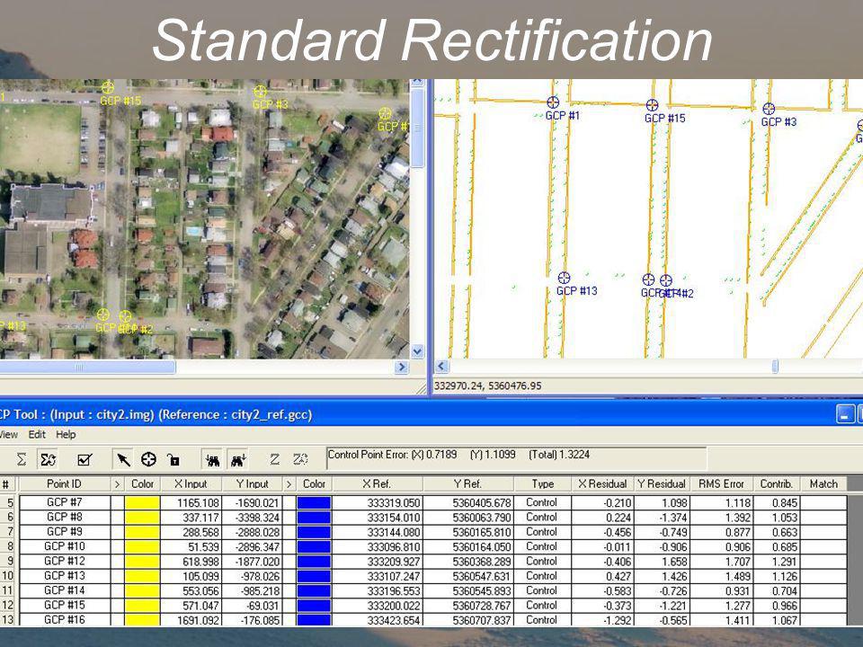Click the Y Residual column header
The height and width of the screenshot is (647, 863).
click(x=662, y=484)
